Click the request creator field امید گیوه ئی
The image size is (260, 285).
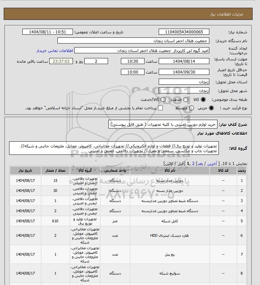point(142,51)
